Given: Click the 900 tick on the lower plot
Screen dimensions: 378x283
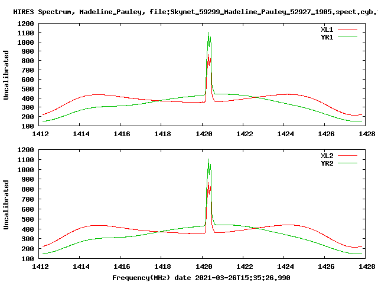Looking at the screenshot, I should pyautogui.click(x=28, y=179).
